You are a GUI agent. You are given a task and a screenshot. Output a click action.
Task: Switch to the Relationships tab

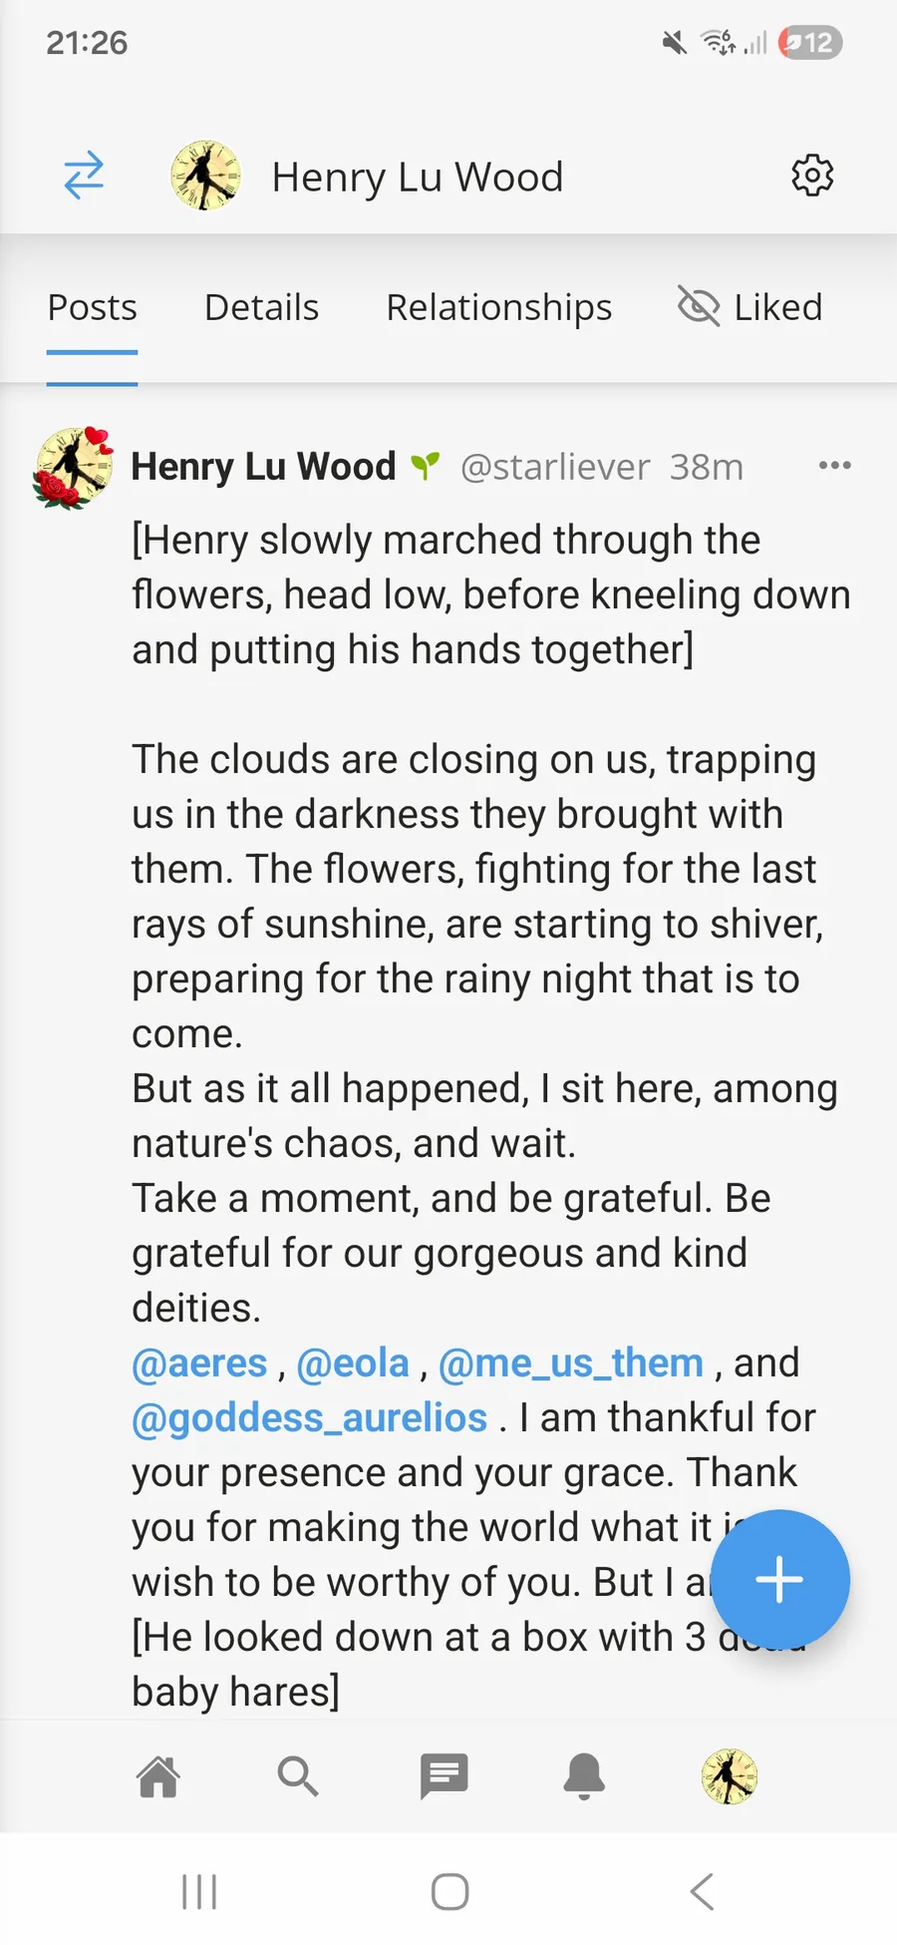tap(498, 307)
